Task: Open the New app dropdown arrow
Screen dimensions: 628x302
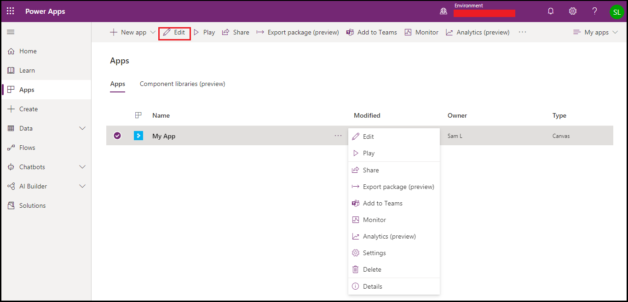Action: click(x=153, y=32)
